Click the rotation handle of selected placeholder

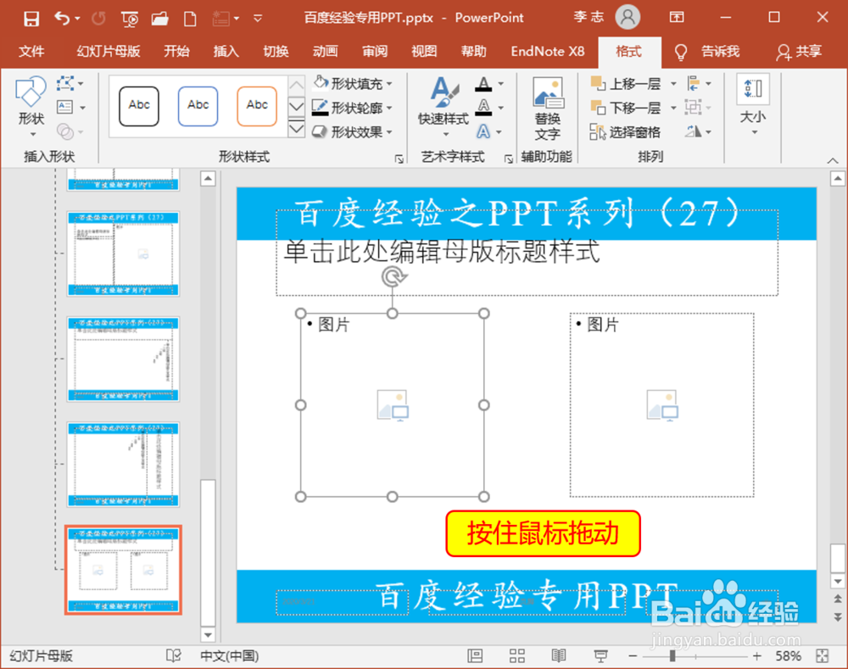[x=393, y=276]
